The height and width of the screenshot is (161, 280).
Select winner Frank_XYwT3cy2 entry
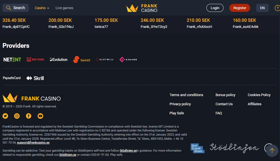(154, 23)
